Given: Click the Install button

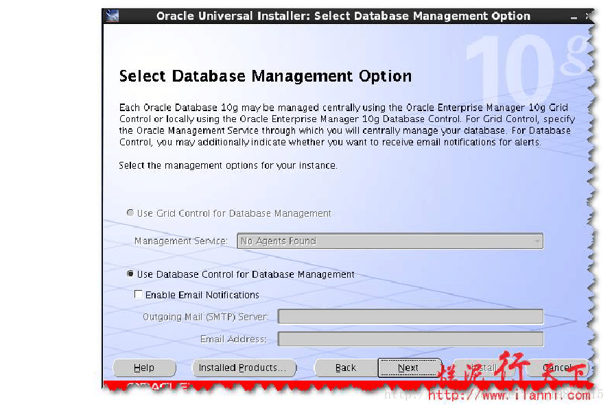Looking at the screenshot, I should [483, 368].
